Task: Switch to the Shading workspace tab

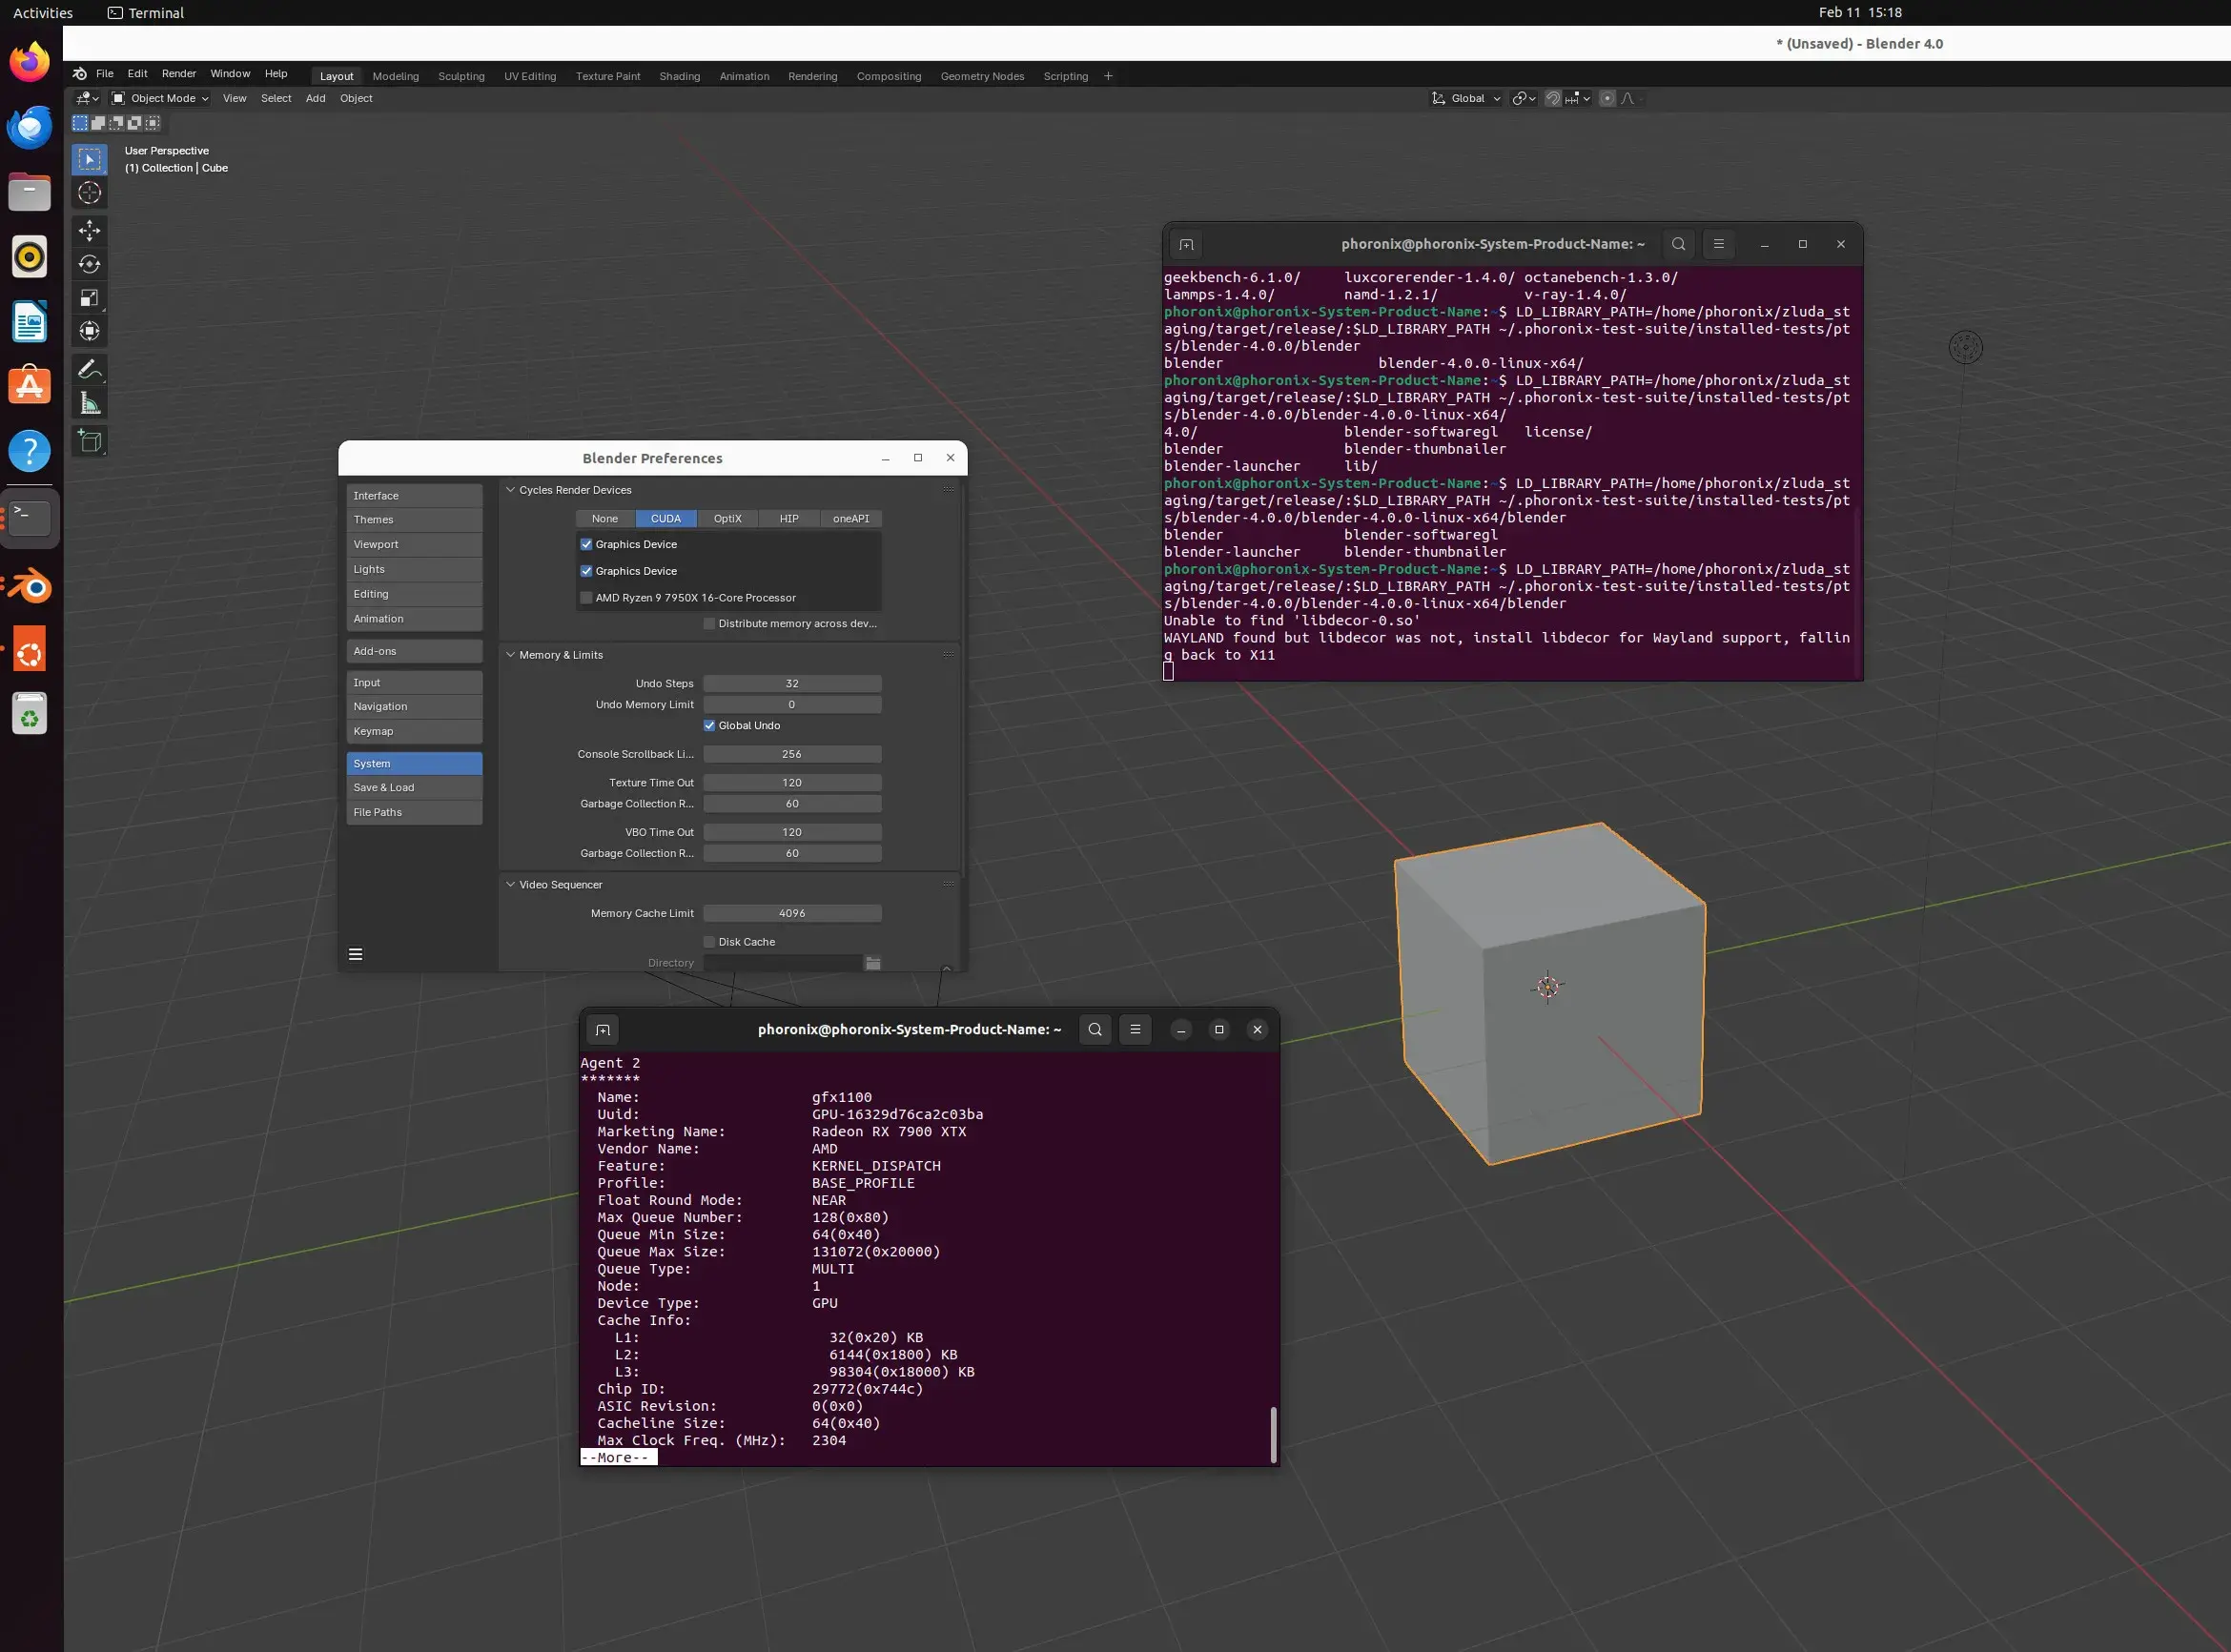Action: click(x=679, y=76)
